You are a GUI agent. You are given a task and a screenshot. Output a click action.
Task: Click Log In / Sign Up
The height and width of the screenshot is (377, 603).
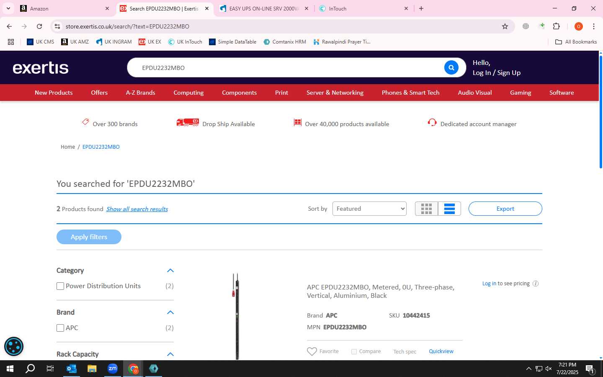[x=497, y=73]
